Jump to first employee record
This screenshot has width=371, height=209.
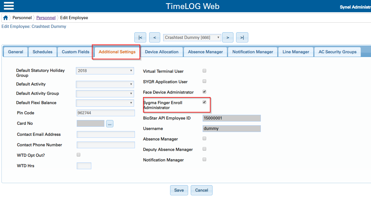(140, 37)
